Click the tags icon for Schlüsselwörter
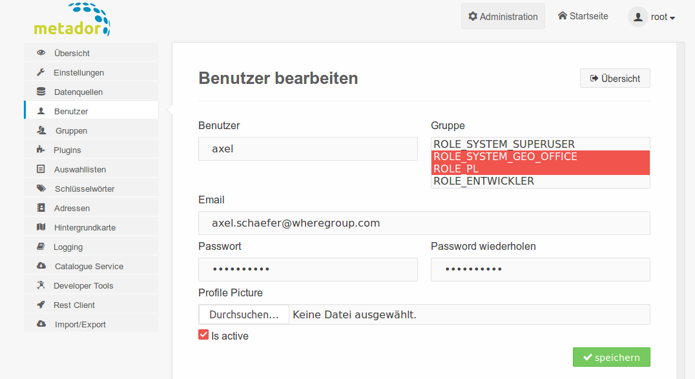The image size is (695, 379). tap(41, 189)
